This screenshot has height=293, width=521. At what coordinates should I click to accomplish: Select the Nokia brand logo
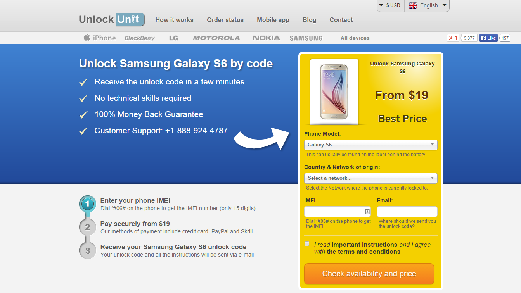(x=266, y=38)
